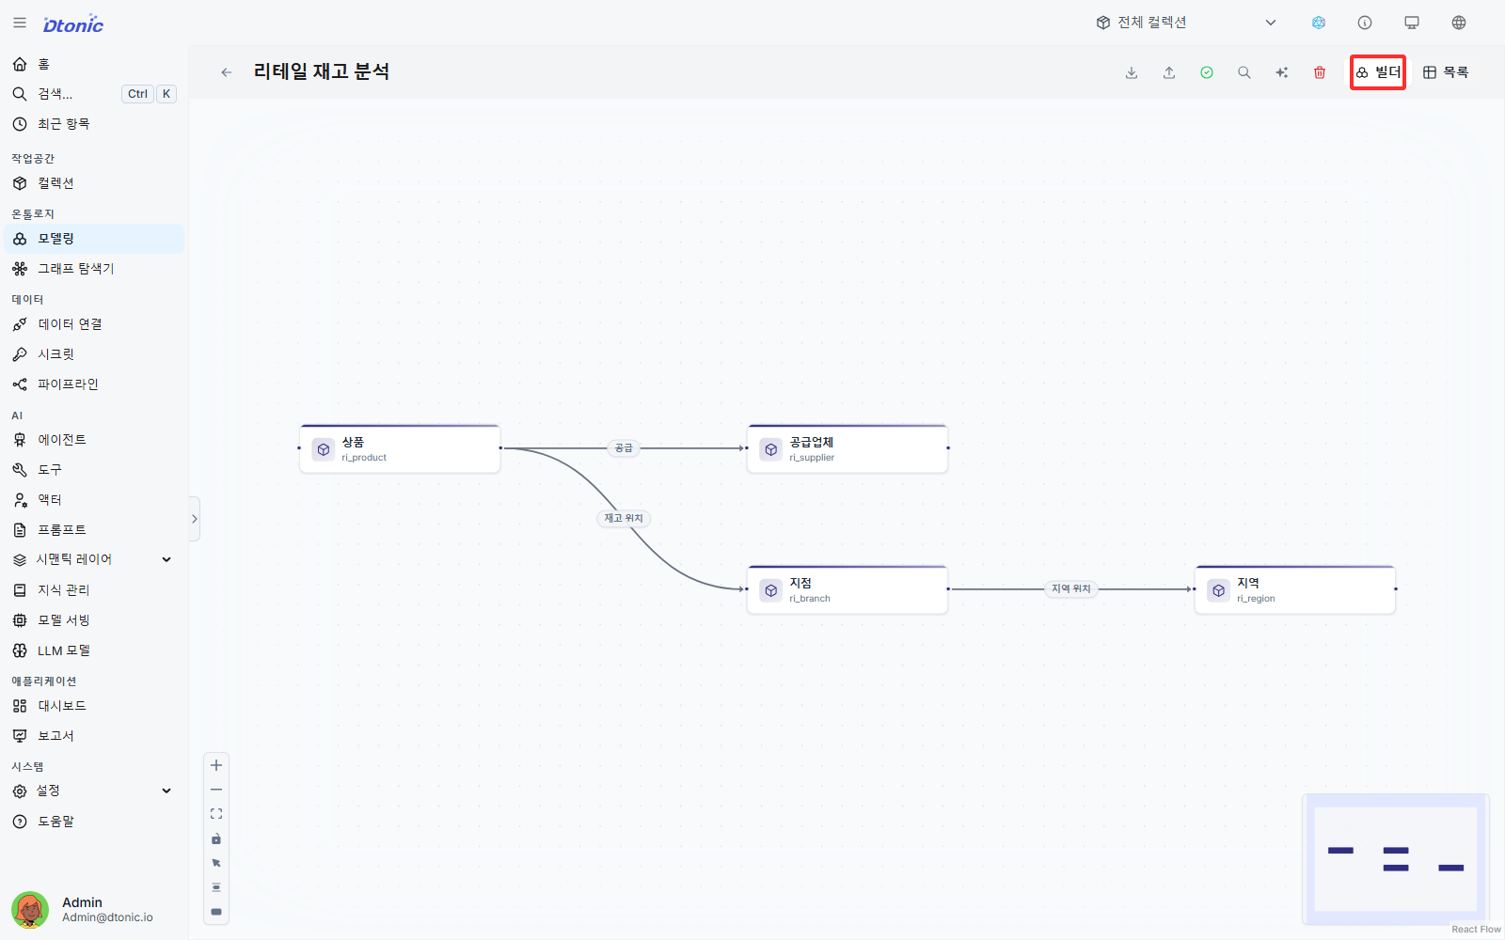The width and height of the screenshot is (1505, 940).
Task: Click the 공급 edge label
Action: (x=624, y=448)
